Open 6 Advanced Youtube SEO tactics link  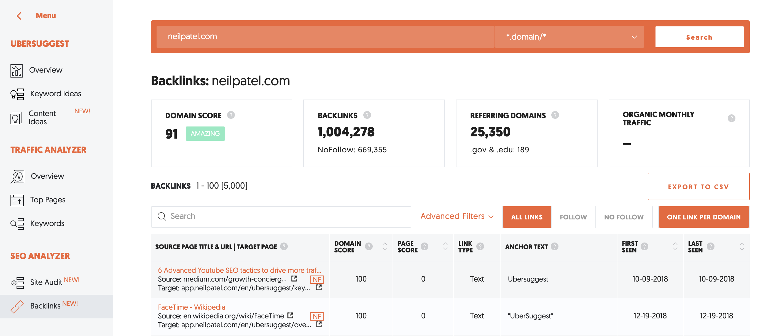239,270
